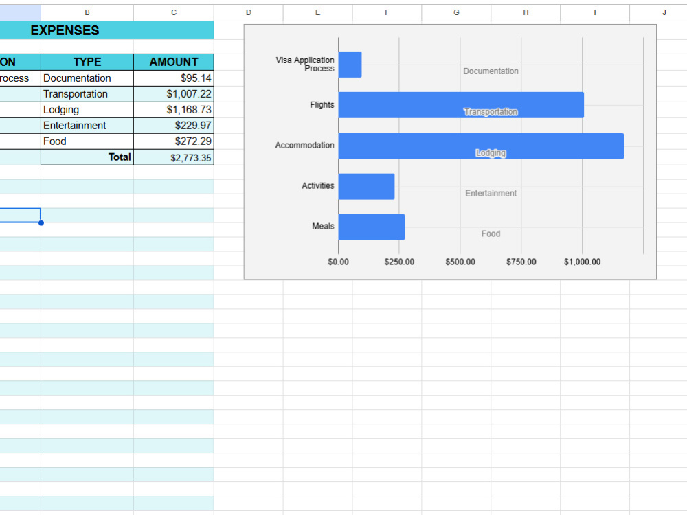Select the Entertainment type cell

[x=87, y=126]
